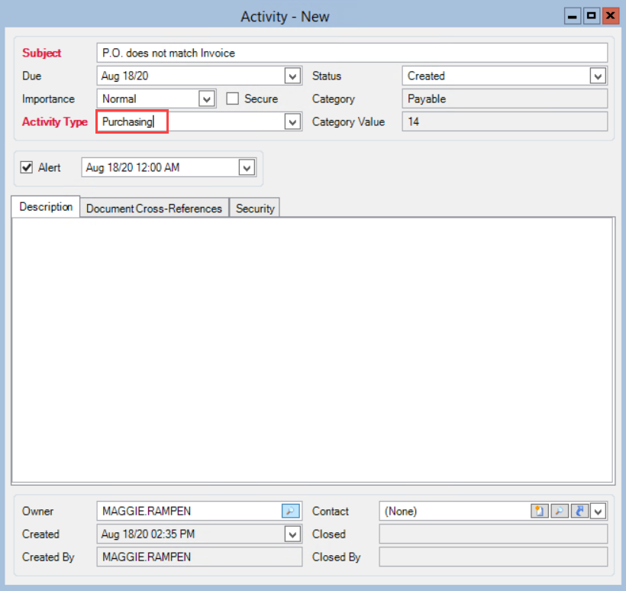Click the Category Value field showing 14

[505, 122]
